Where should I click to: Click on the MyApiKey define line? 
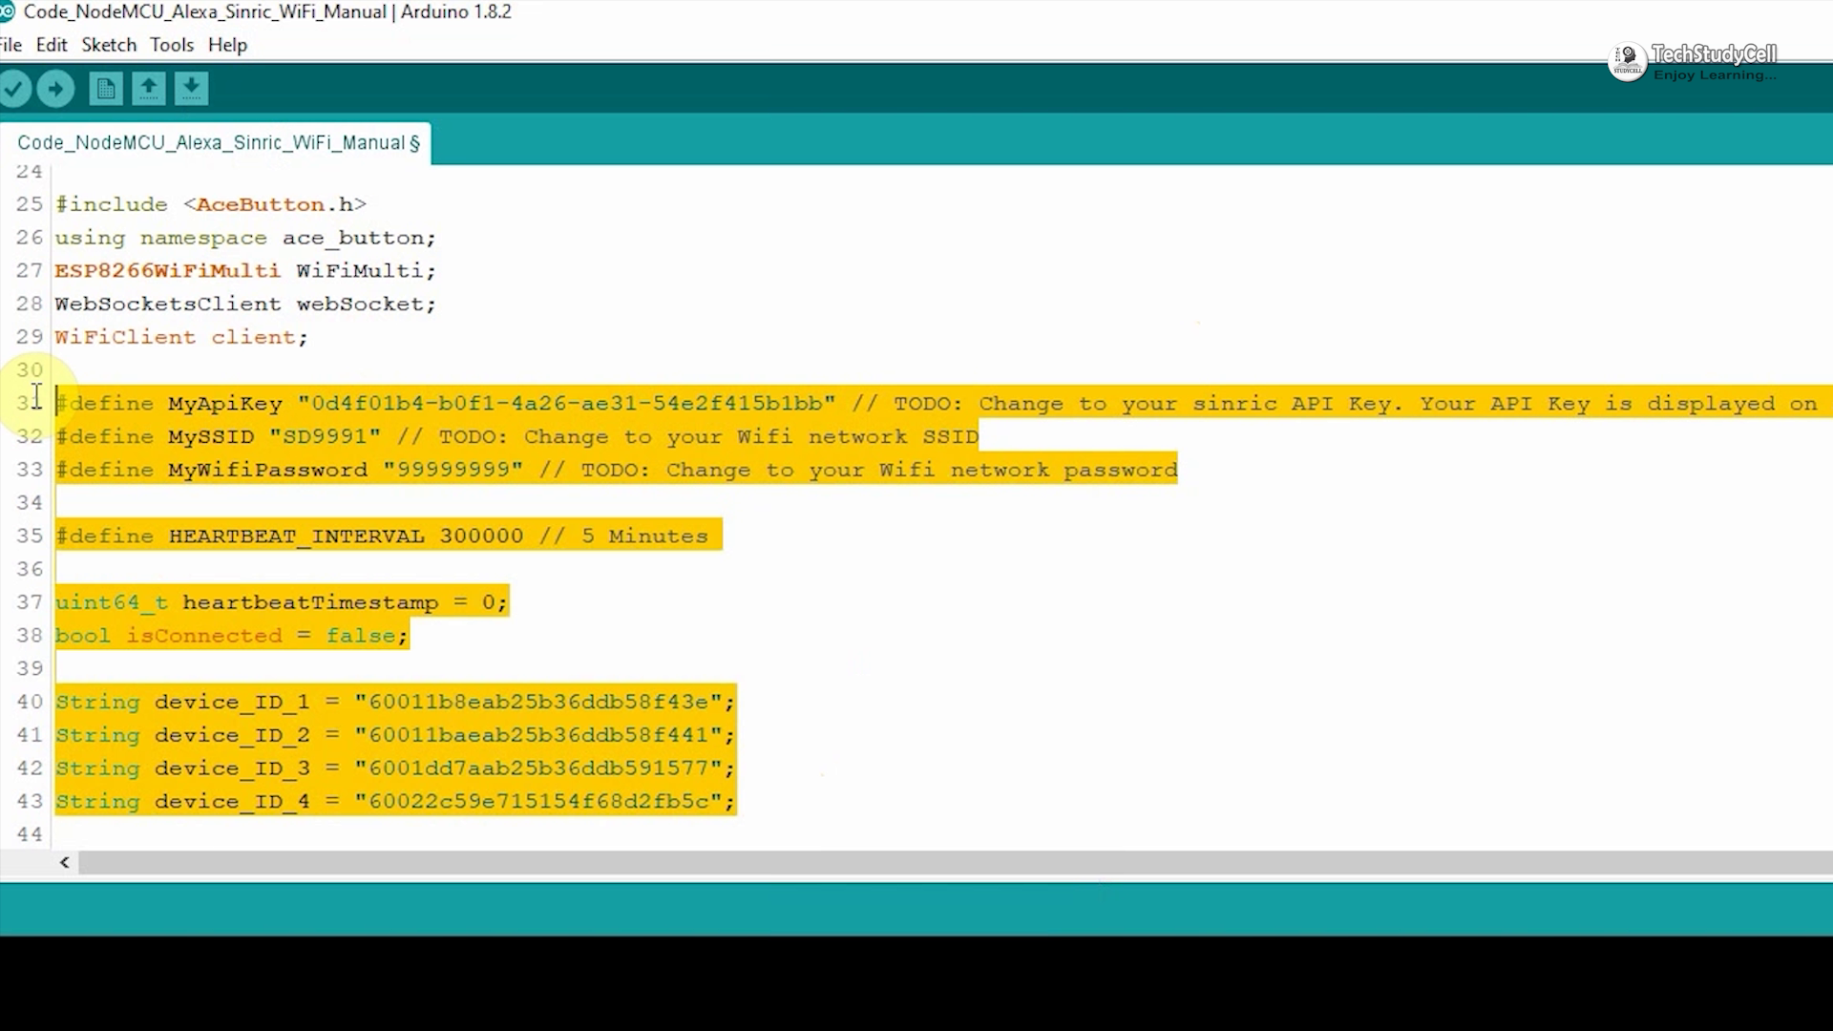(224, 404)
